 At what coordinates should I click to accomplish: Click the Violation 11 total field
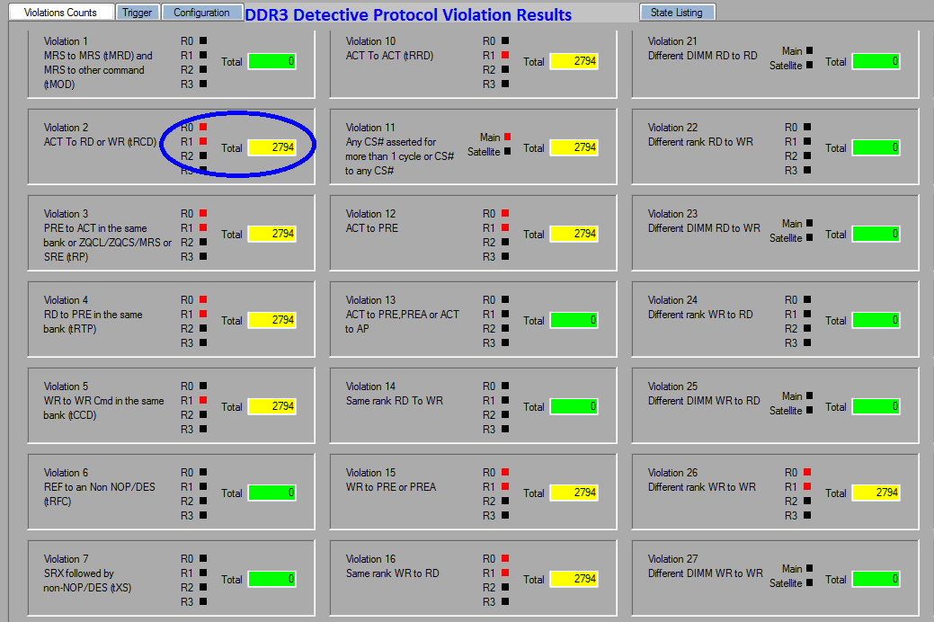574,147
